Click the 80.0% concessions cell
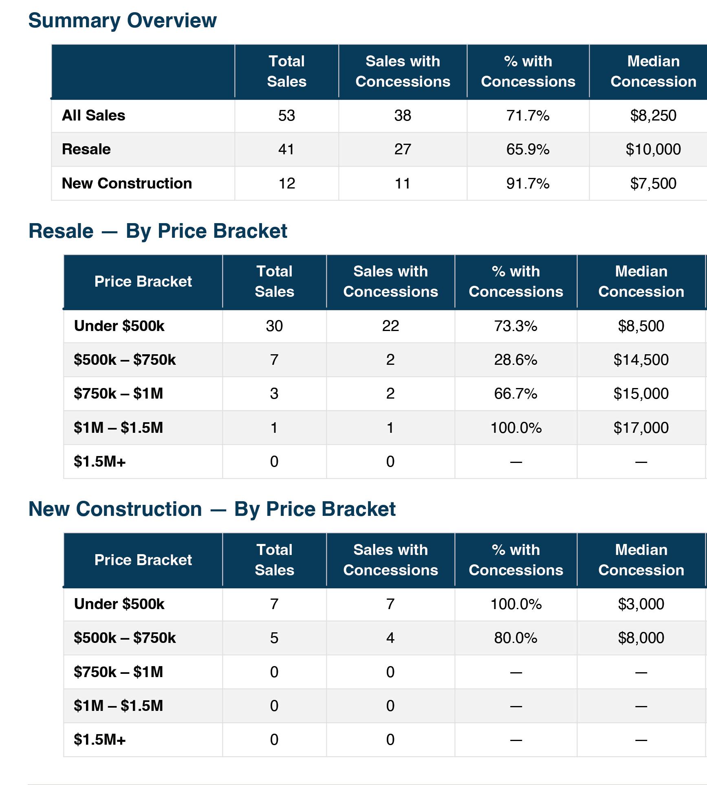707x785 pixels. 515,638
